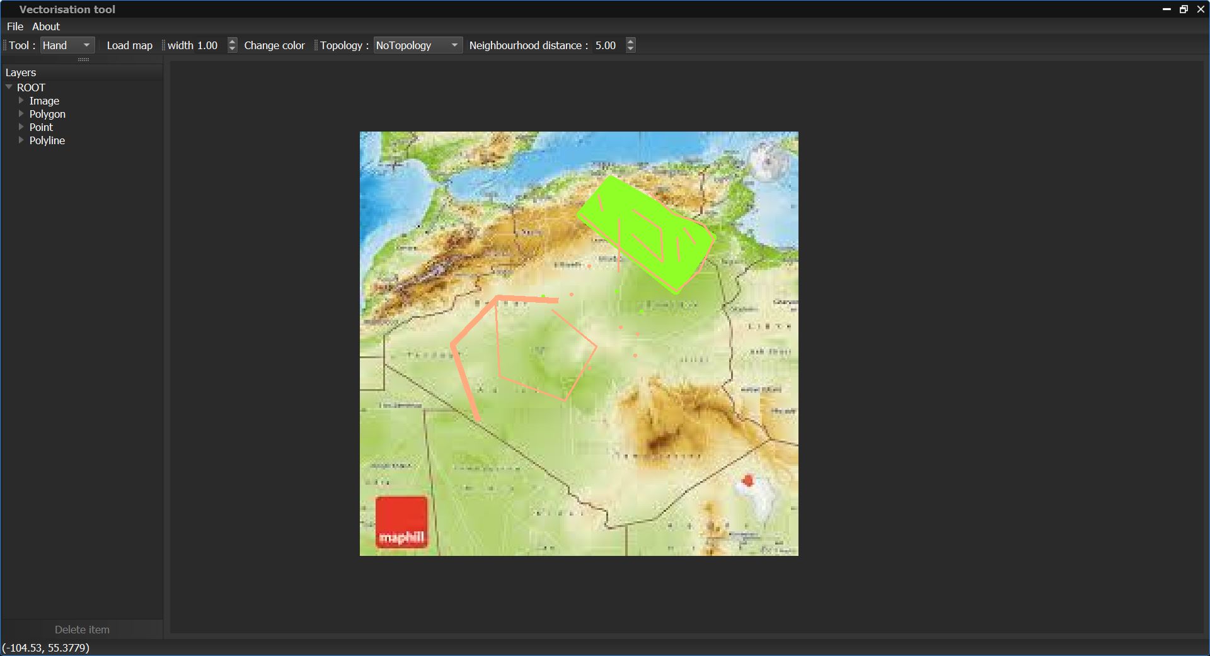Screen dimensions: 1210x656
Task: Expand the Image layer node
Action: pyautogui.click(x=21, y=100)
